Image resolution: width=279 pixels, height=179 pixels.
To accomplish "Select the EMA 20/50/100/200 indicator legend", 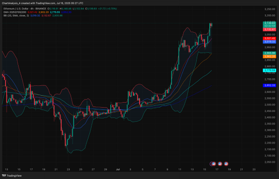I will point(15,12).
